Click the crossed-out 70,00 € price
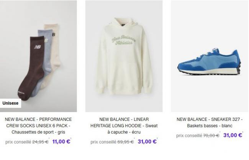The width and height of the screenshot is (249, 160). click(x=211, y=136)
